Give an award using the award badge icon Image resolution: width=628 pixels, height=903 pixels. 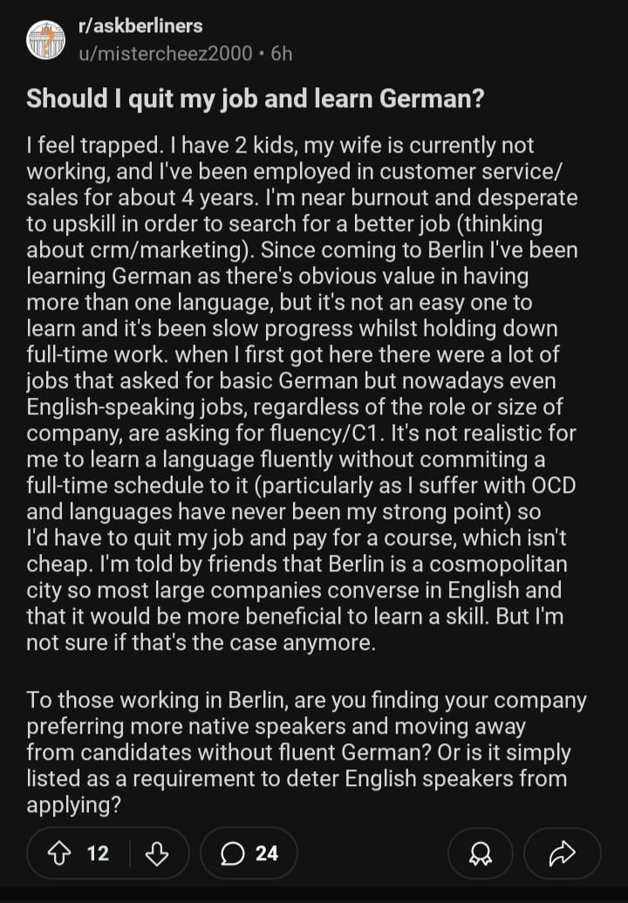(x=480, y=853)
